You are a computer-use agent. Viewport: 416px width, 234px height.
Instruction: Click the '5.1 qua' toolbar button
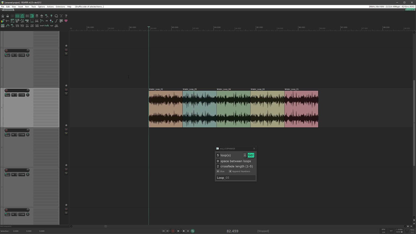[x=27, y=26]
